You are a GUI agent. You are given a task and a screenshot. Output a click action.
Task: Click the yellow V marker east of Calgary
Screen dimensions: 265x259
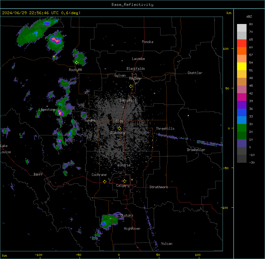click(132, 180)
